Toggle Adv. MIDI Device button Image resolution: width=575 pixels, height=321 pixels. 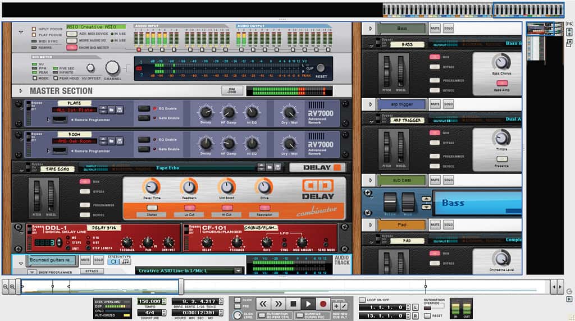point(71,34)
